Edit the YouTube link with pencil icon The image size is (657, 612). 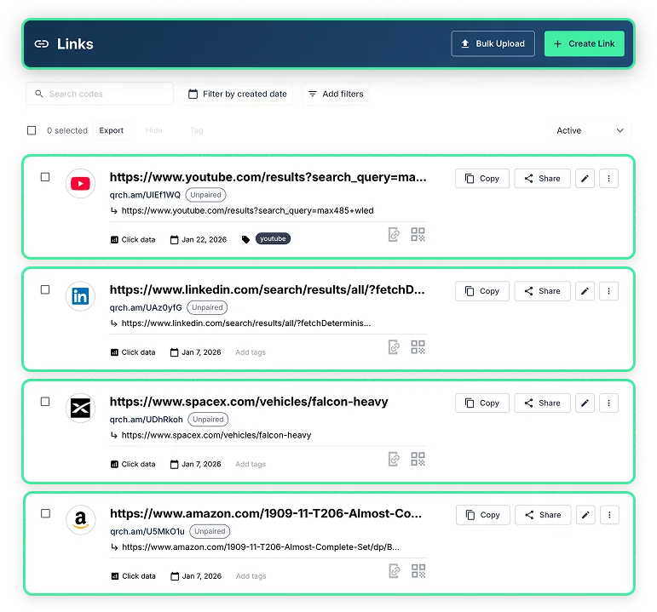585,179
